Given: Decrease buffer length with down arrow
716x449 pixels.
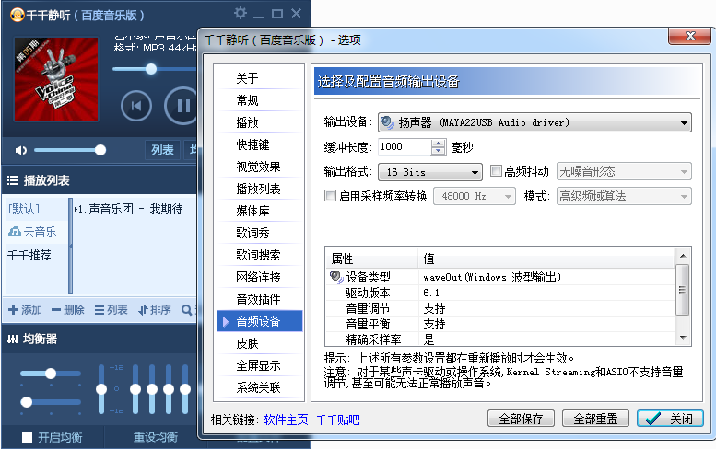Looking at the screenshot, I should [439, 151].
